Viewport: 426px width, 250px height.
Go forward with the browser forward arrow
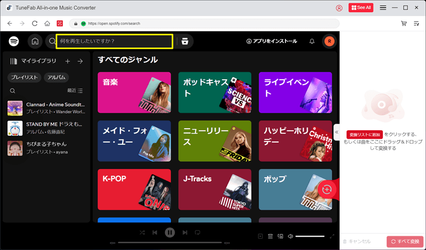22,23
